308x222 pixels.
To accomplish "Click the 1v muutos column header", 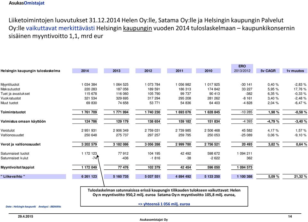I will 295,71.
